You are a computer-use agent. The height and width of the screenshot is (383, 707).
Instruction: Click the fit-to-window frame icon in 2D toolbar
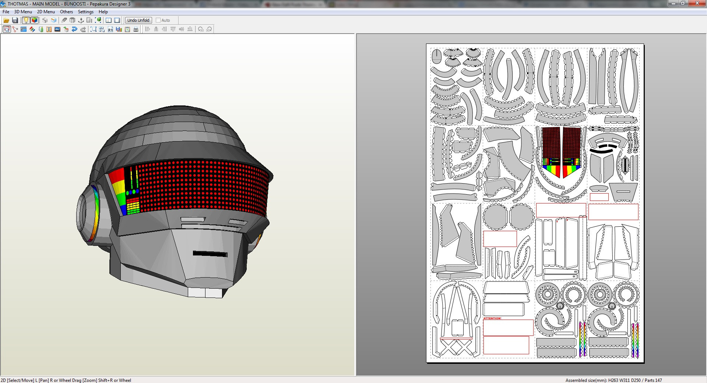pos(94,29)
